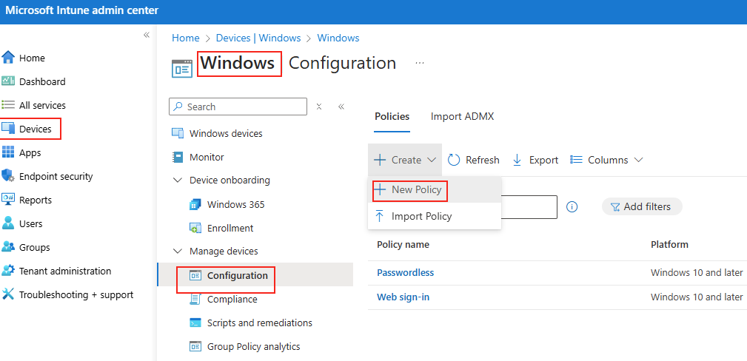Open the Create dropdown menu

point(405,160)
